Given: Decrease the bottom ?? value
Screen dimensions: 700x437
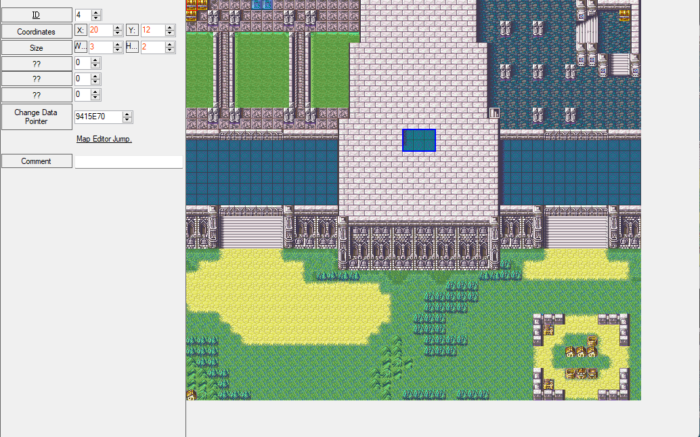Looking at the screenshot, I should (95, 98).
